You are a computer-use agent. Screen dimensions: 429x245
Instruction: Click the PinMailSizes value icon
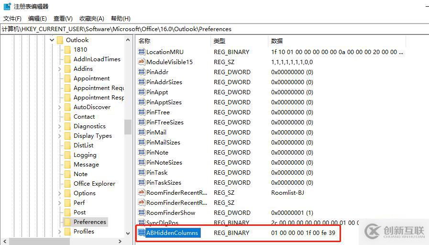pyautogui.click(x=142, y=142)
